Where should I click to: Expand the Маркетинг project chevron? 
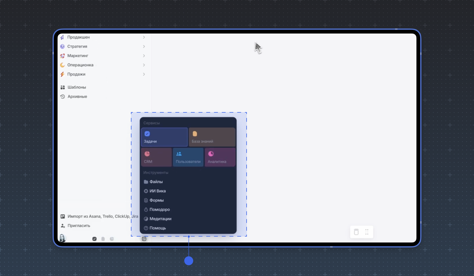pyautogui.click(x=144, y=56)
